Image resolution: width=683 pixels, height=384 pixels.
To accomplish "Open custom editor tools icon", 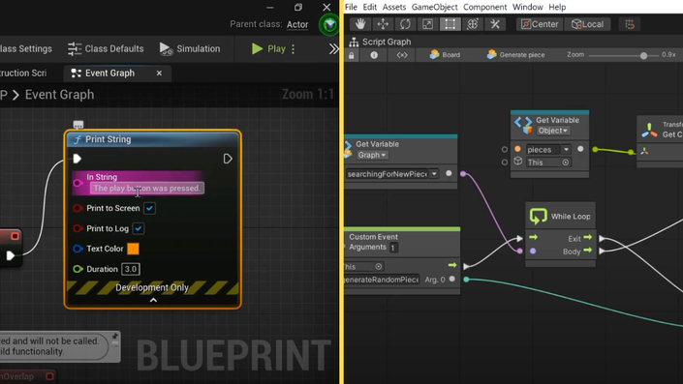I will 495,24.
